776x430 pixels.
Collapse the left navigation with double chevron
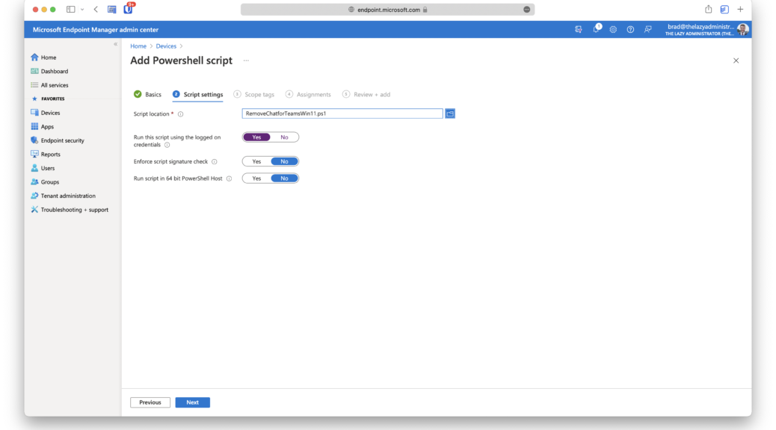(115, 45)
